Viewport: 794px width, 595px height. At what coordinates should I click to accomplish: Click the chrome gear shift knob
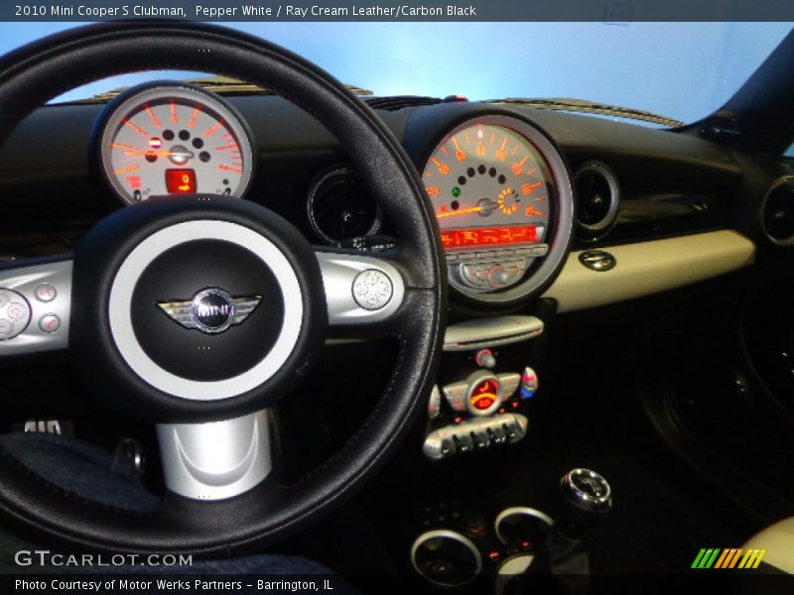pos(586,488)
